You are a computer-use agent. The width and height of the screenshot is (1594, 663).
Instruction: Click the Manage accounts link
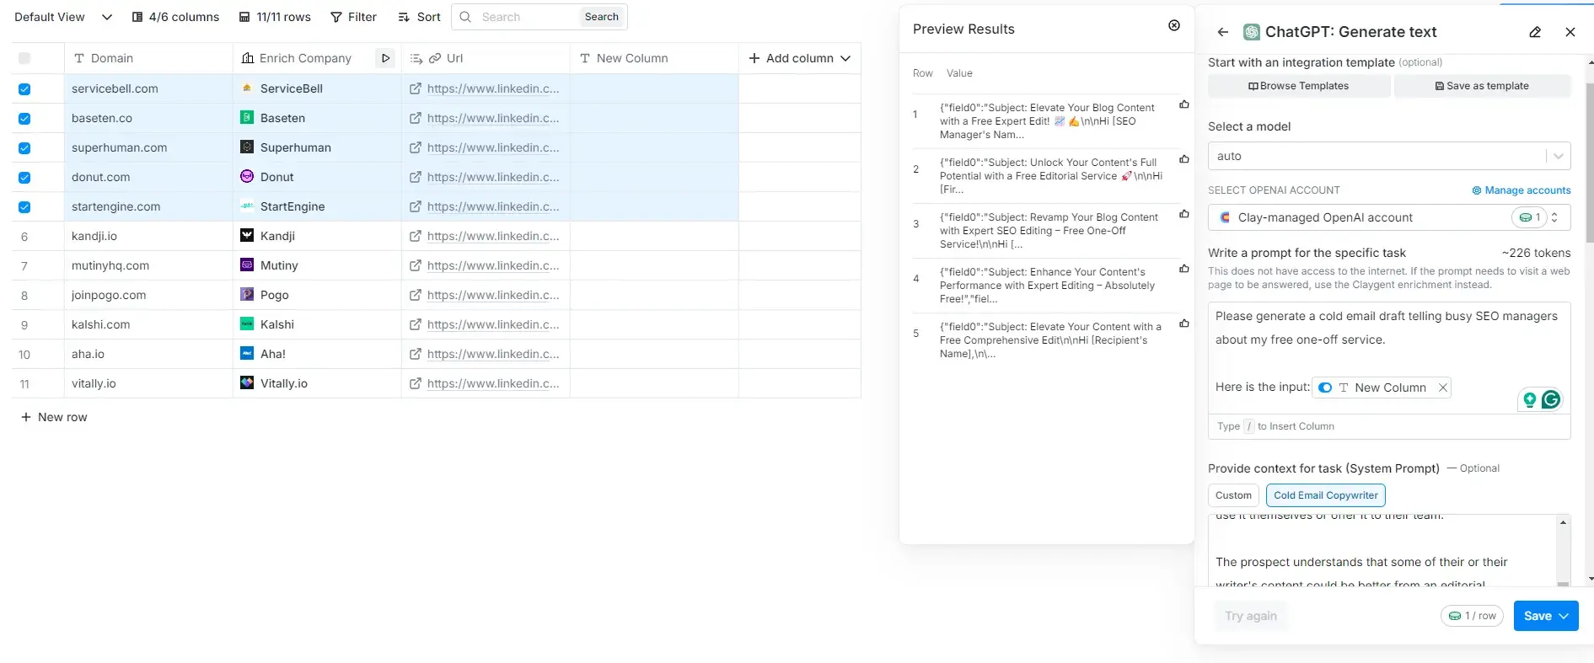pyautogui.click(x=1521, y=190)
